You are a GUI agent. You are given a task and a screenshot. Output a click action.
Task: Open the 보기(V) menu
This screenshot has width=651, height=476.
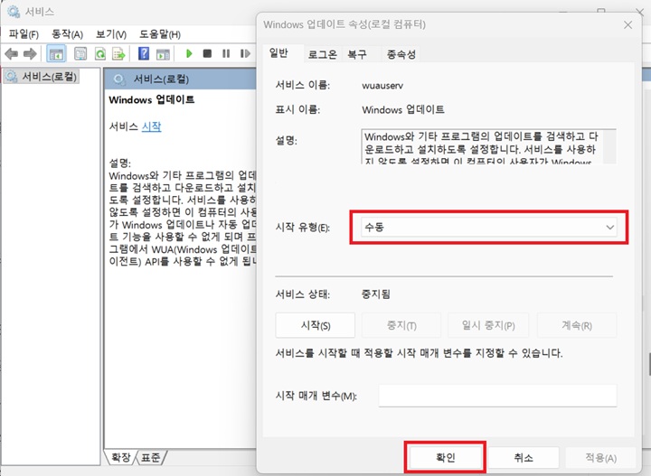pyautogui.click(x=111, y=34)
